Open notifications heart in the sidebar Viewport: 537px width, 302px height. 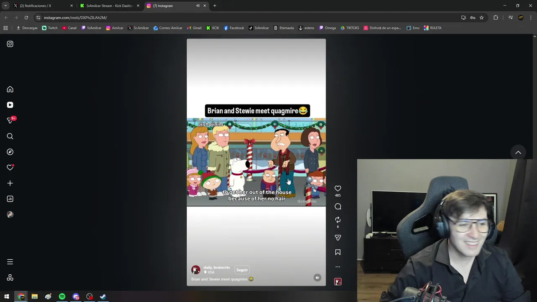tap(10, 167)
